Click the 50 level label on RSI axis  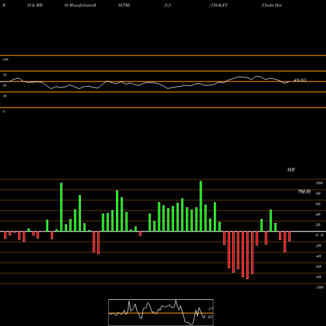(5, 85)
